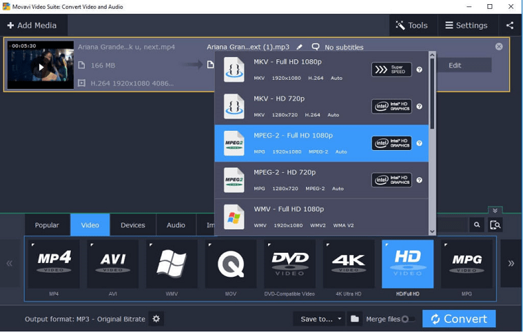
Task: Show next formats with right double arrow
Action: (511, 263)
